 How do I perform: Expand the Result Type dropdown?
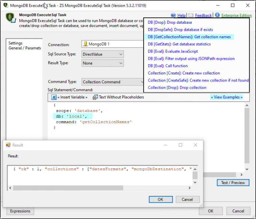point(103,63)
